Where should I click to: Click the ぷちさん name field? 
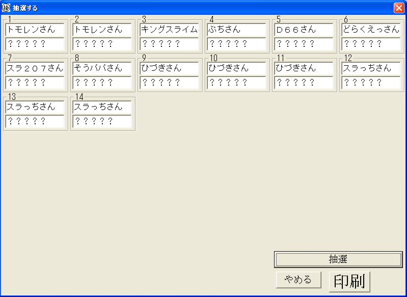(236, 30)
